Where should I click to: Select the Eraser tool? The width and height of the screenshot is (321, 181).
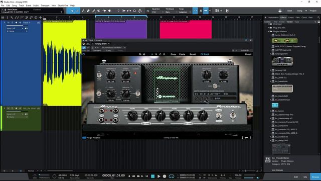pos(88,11)
